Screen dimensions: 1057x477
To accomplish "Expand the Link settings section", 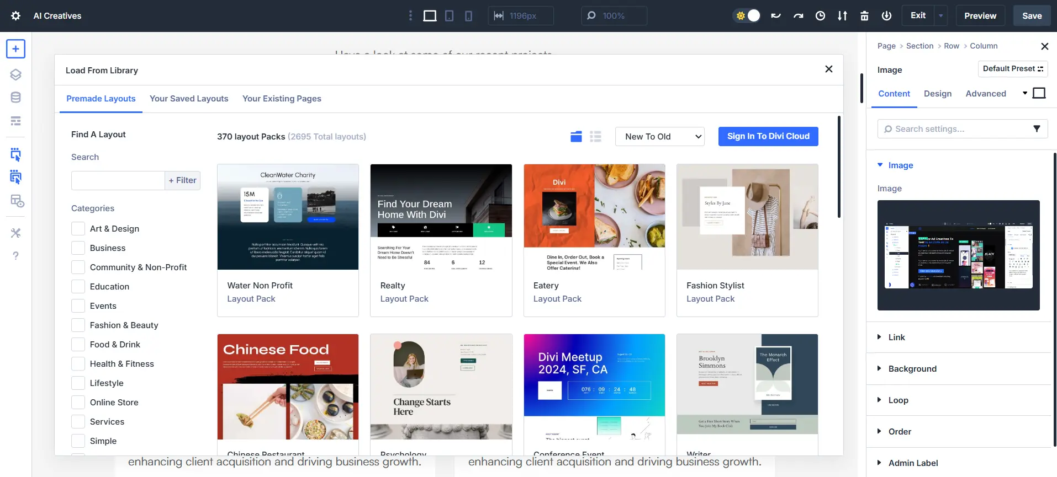I will click(x=896, y=337).
